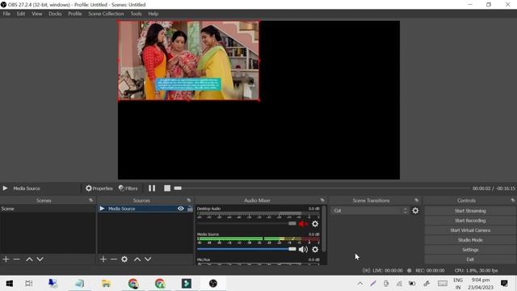Open the Cut scene transition dropdown

(370, 210)
